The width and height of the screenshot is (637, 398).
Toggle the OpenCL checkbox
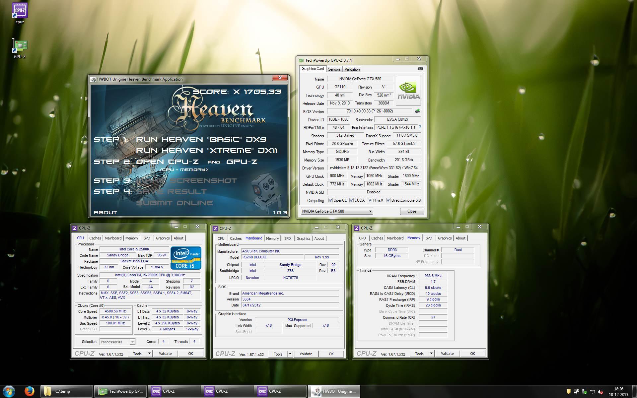pyautogui.click(x=330, y=200)
